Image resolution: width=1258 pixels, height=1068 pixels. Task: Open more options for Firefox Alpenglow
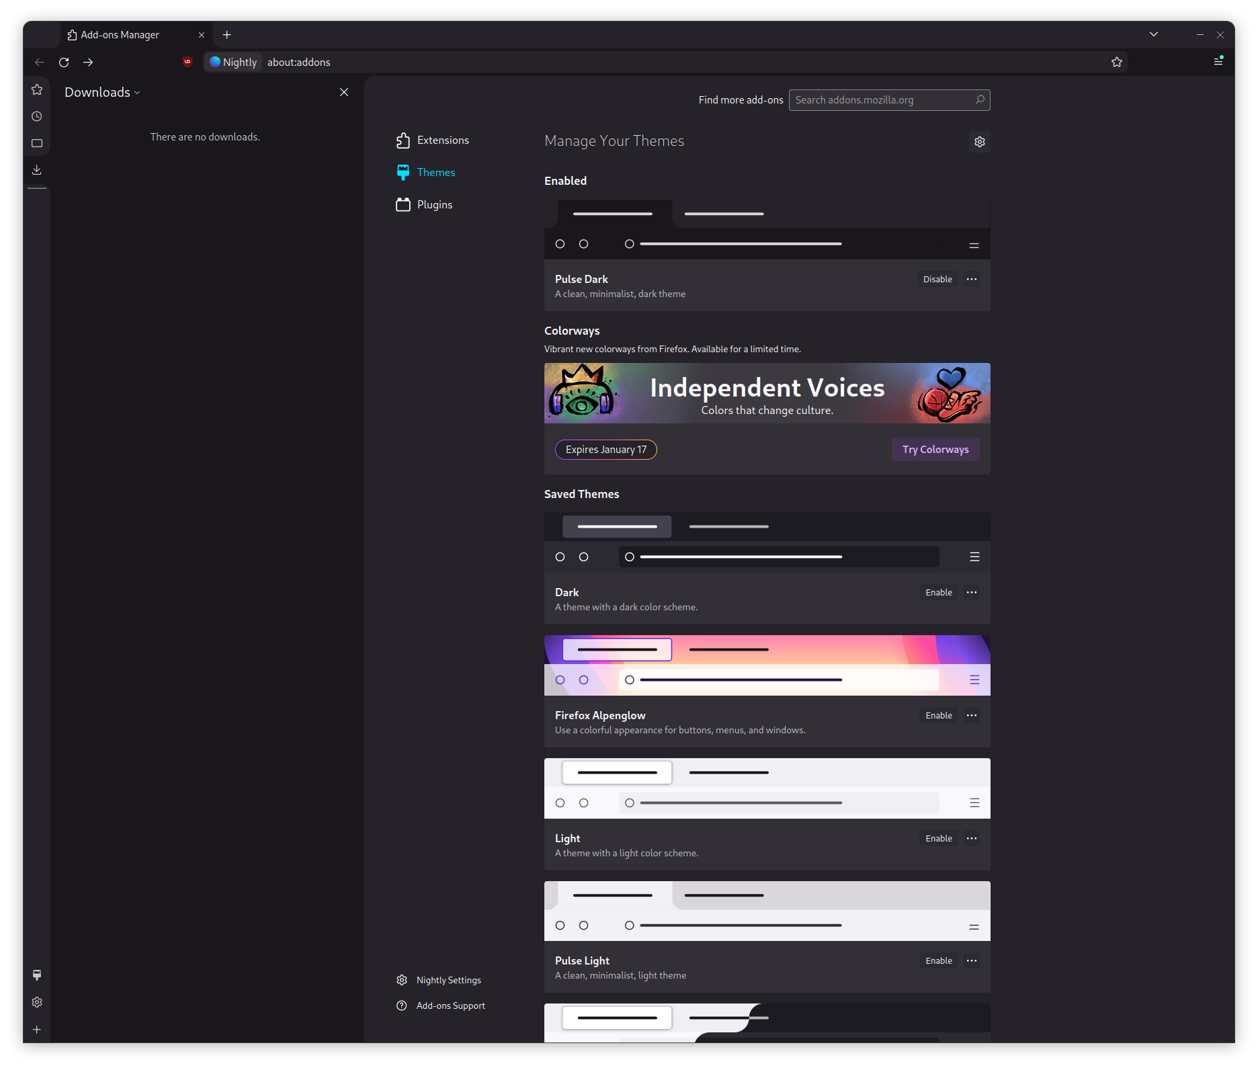972,715
